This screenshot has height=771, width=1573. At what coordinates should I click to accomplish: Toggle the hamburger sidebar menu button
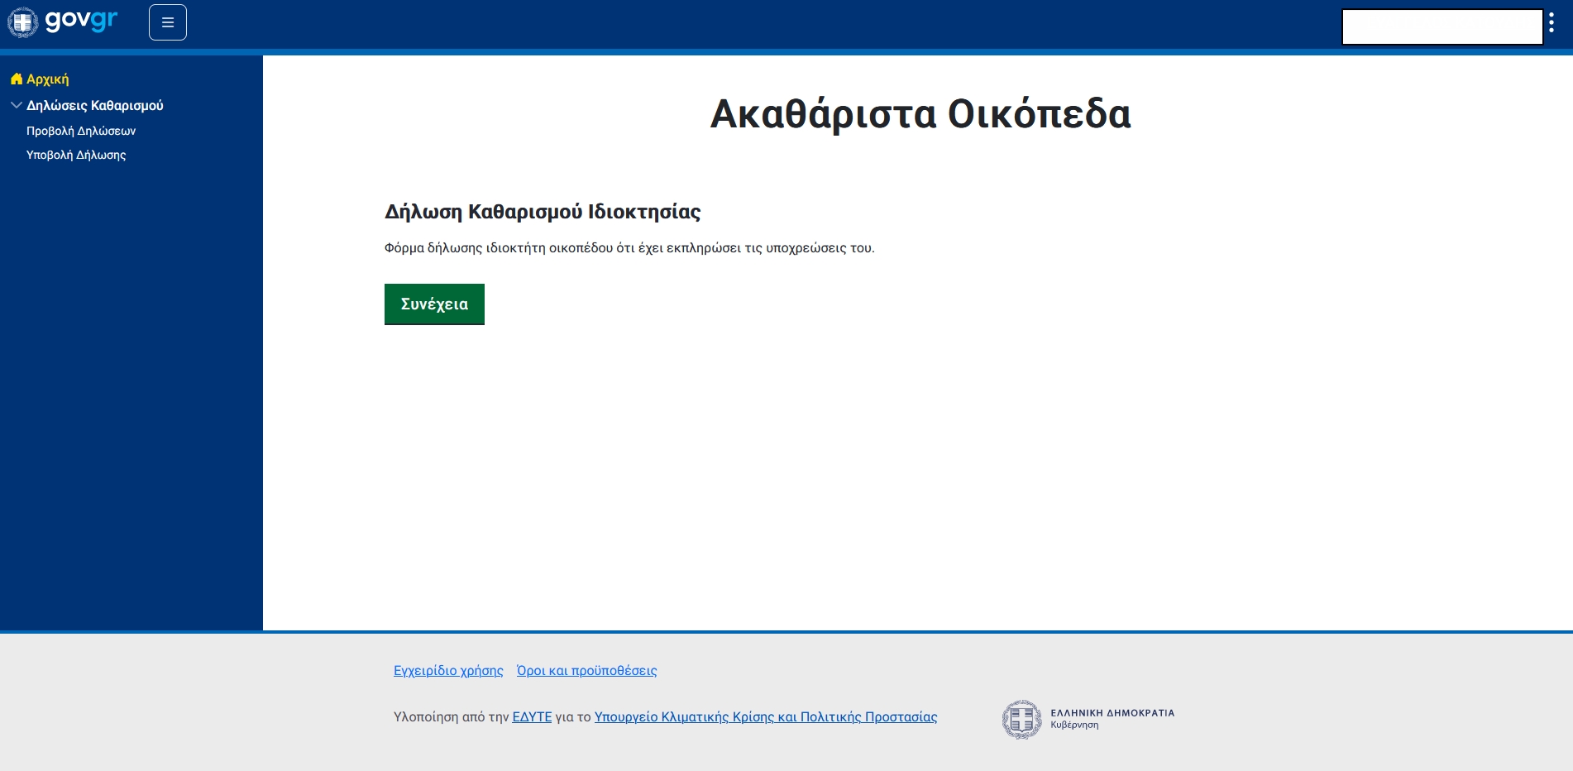pyautogui.click(x=168, y=22)
